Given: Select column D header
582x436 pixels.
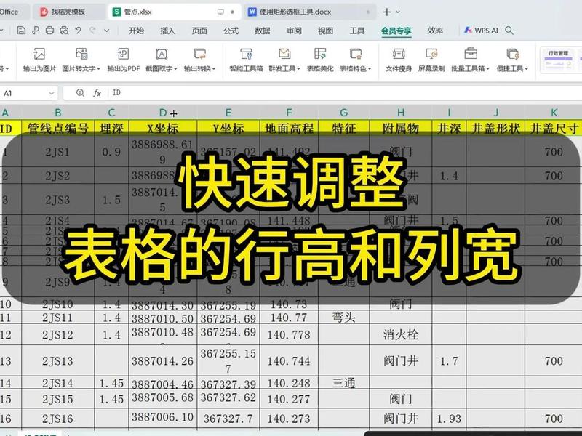Looking at the screenshot, I should pos(163,113).
